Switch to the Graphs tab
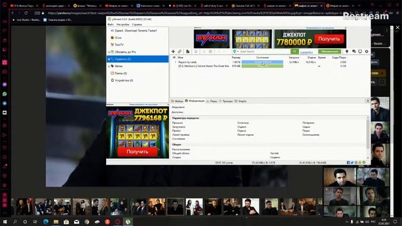The width and height of the screenshot is (402, 226). pyautogui.click(x=241, y=101)
